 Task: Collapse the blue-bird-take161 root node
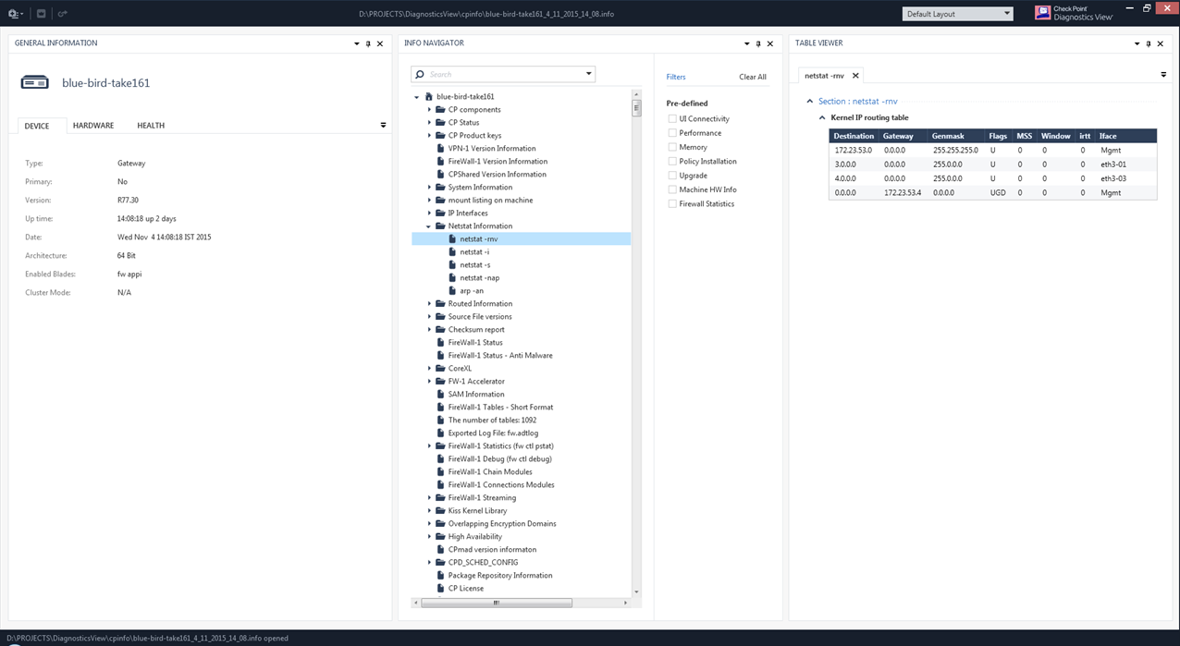(x=417, y=97)
